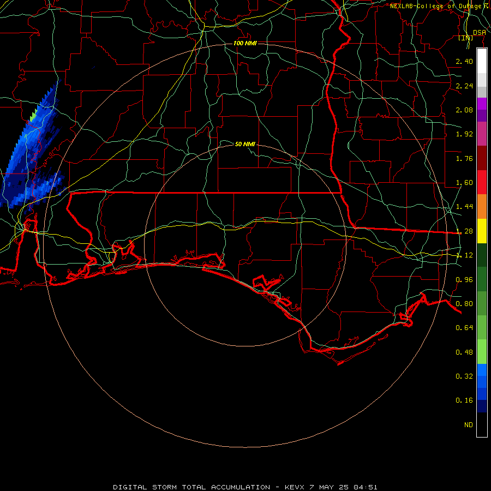The image size is (491, 491).
Task: Select the orange legend swatch
Action: [482, 207]
